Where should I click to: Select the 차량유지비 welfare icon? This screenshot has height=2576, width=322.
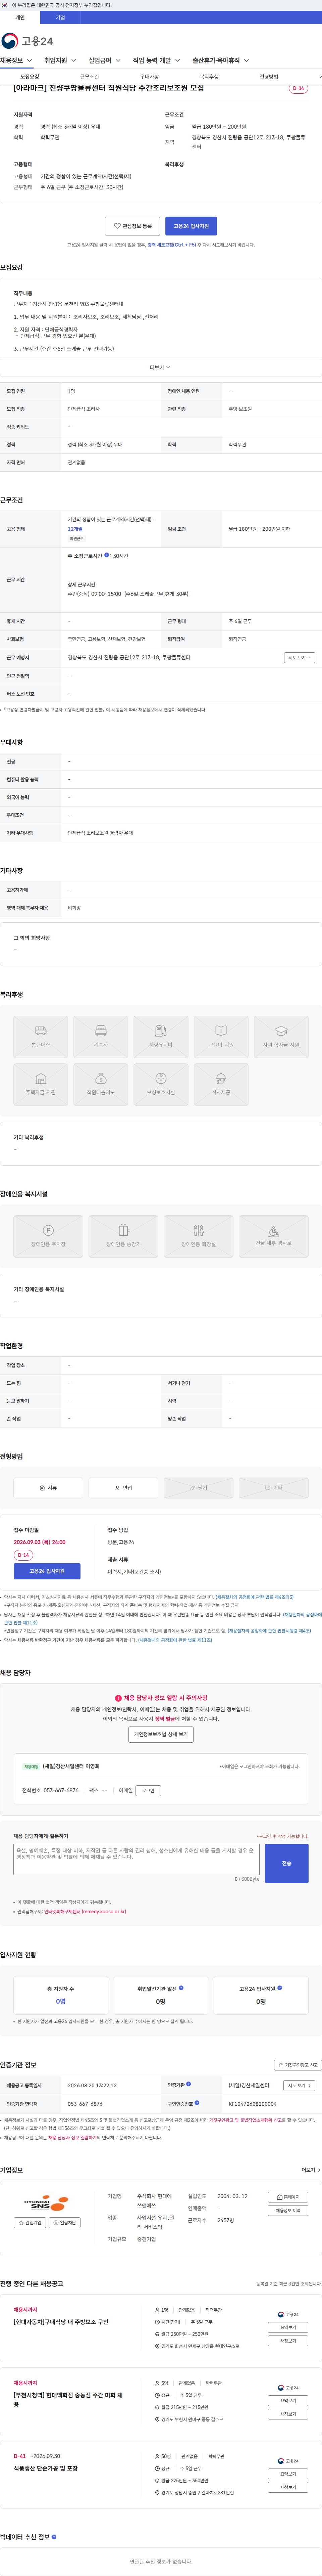(161, 1037)
